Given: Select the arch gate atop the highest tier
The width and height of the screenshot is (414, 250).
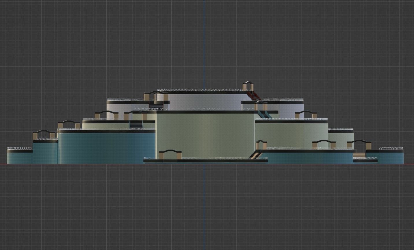Looking at the screenshot, I should [x=248, y=86].
